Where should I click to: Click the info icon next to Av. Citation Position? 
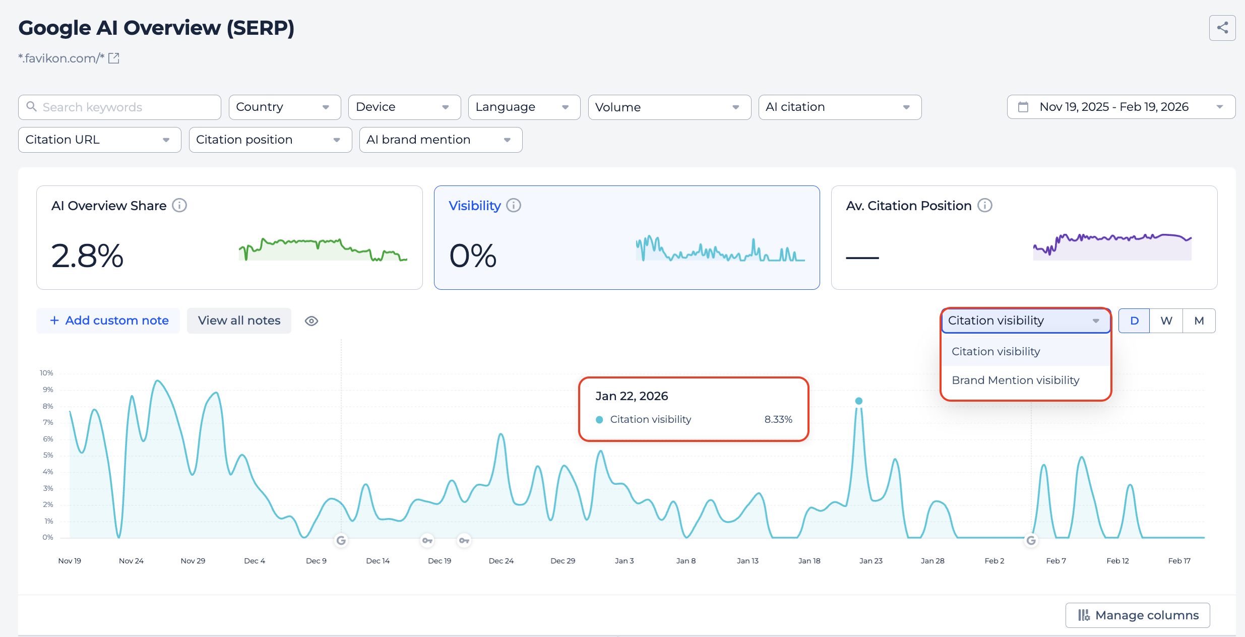(x=985, y=205)
